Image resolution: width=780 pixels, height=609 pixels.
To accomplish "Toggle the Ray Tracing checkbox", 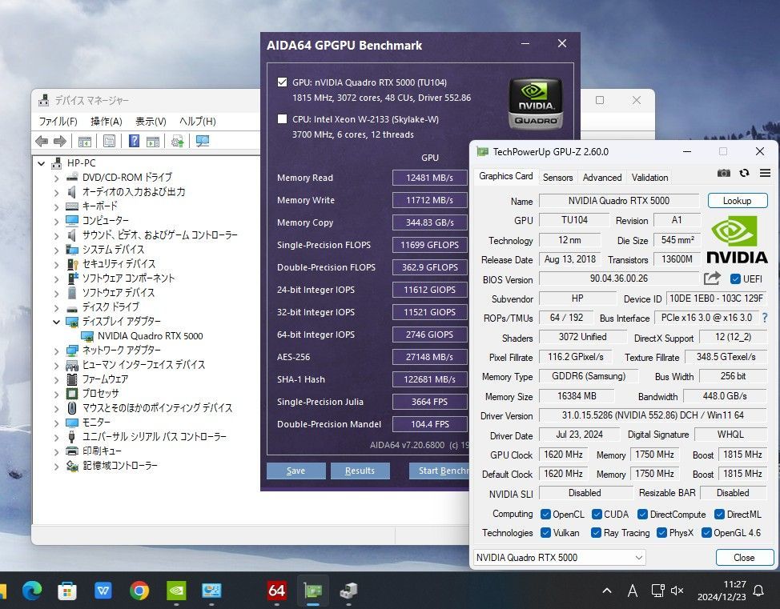I will (x=596, y=532).
